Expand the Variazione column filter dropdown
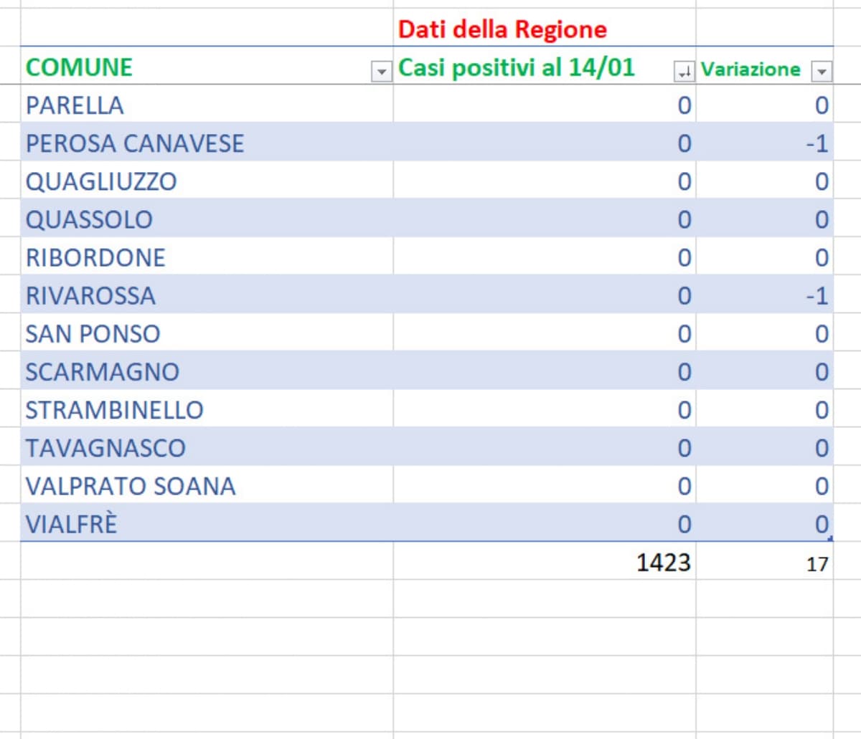Screen dimensions: 861x739 tap(821, 72)
